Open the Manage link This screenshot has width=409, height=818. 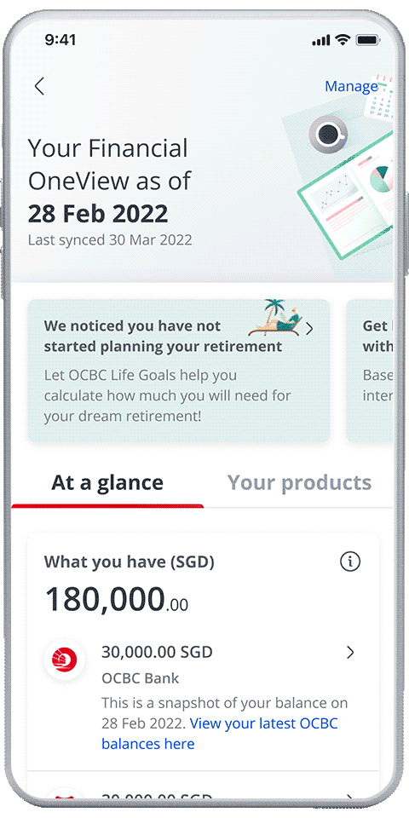(x=351, y=86)
